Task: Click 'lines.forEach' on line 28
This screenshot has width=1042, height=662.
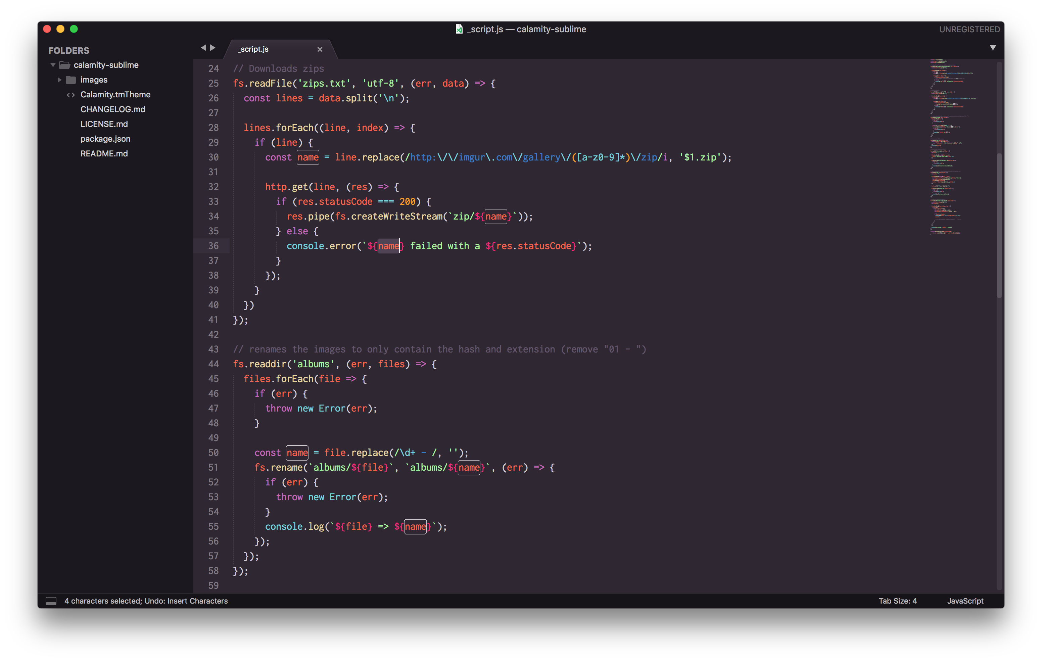Action: [278, 128]
